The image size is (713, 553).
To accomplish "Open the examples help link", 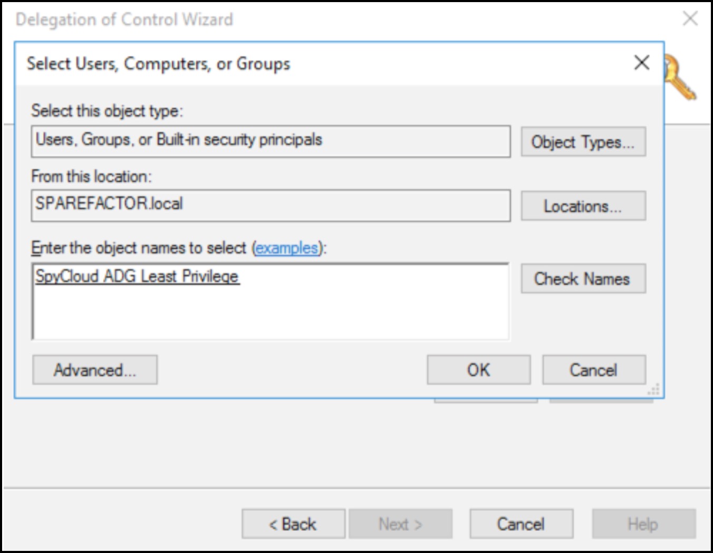I will point(287,247).
